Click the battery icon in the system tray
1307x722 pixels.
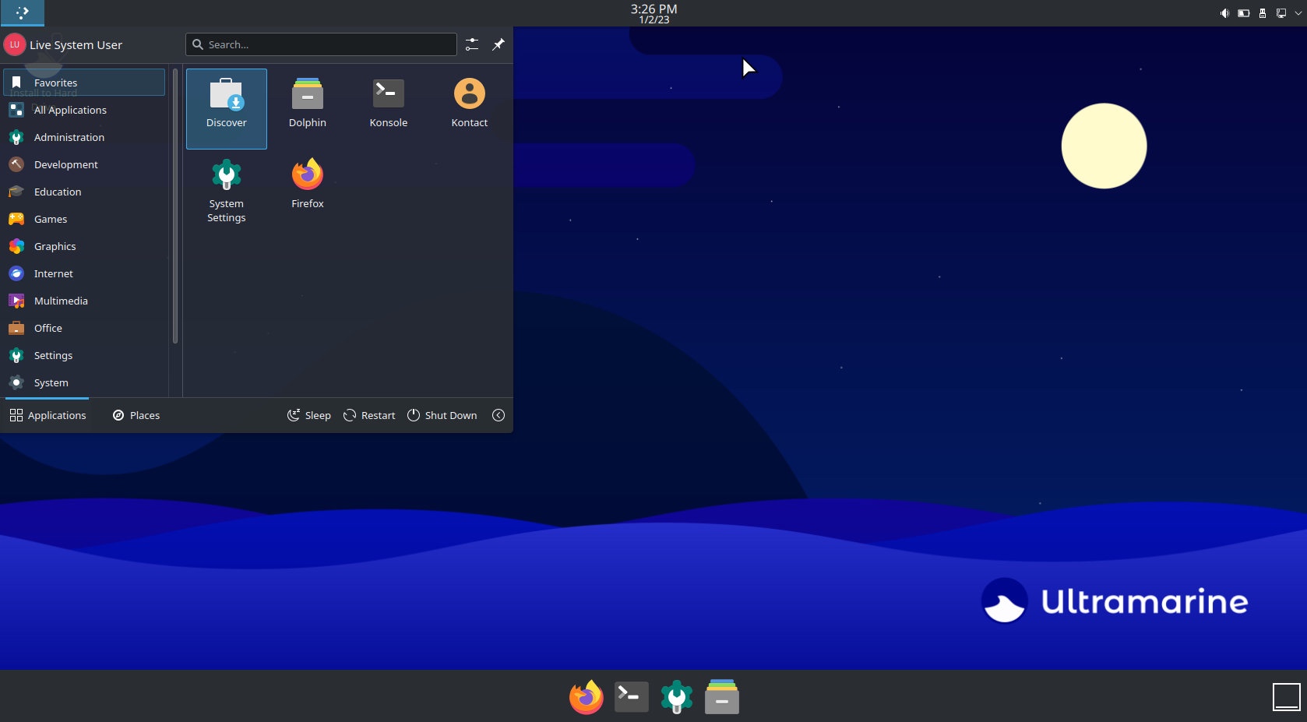tap(1243, 13)
